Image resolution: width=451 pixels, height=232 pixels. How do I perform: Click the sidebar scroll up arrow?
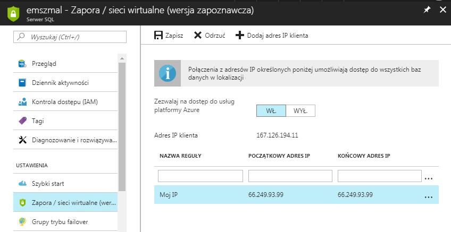click(122, 58)
